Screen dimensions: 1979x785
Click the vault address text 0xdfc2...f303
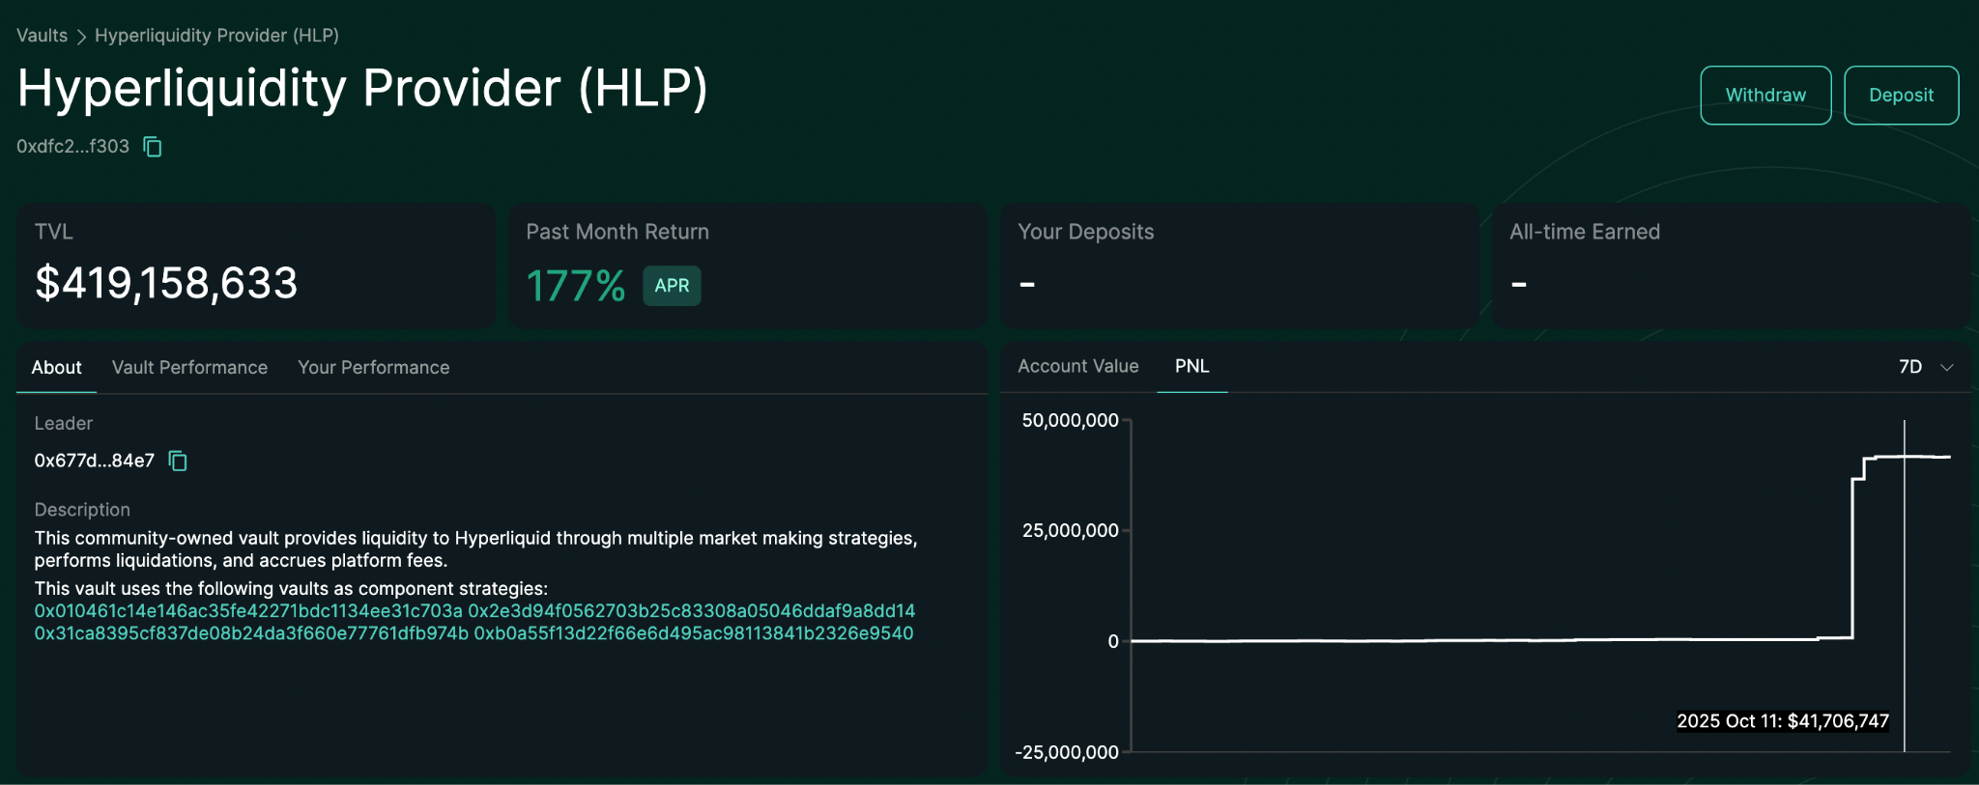72,147
